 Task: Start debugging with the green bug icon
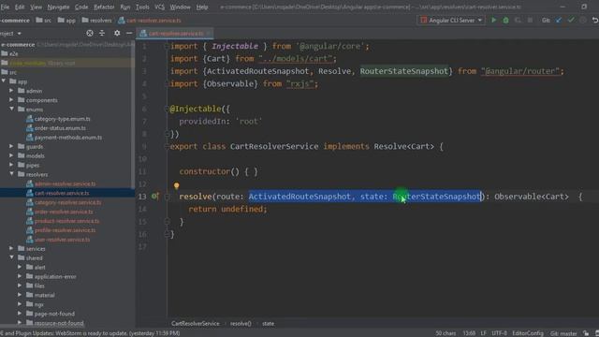505,21
